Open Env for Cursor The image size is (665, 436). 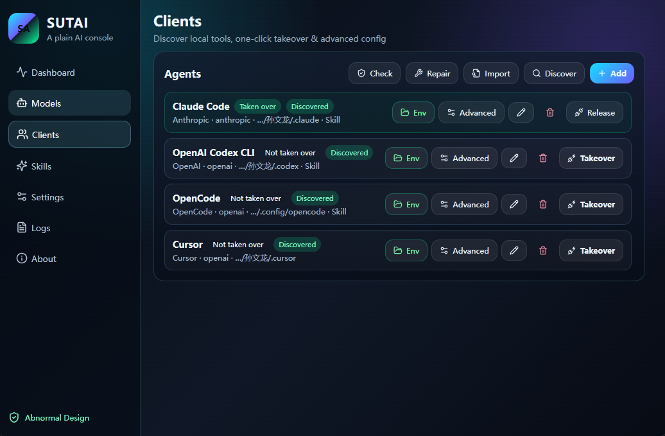click(406, 250)
